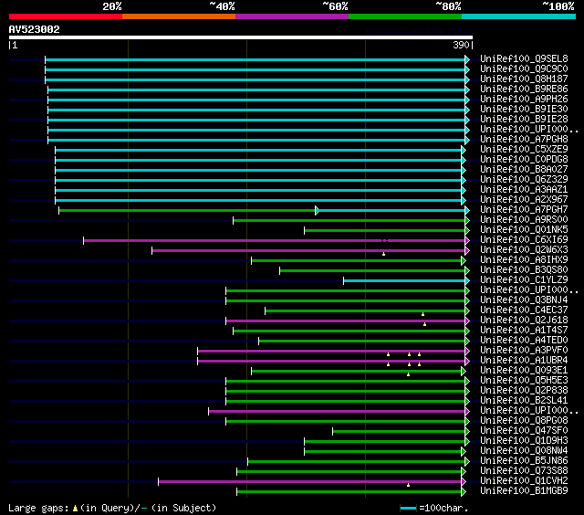Screen dimensions: 584x515
Task: Click the orange ~40% legend segment
Action: (x=179, y=16)
